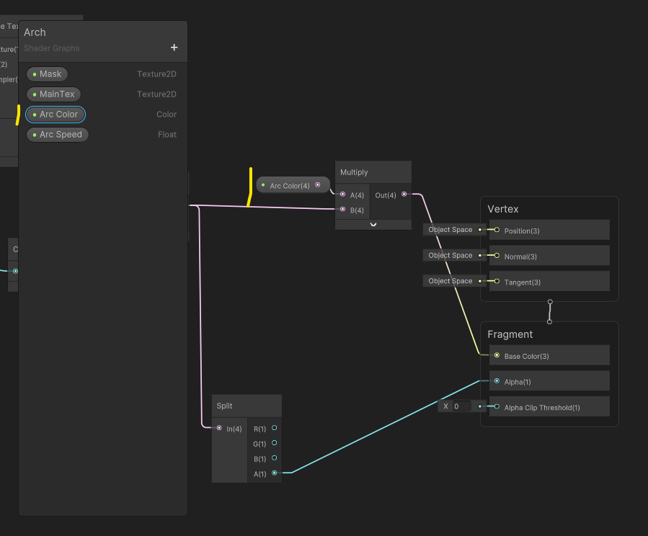Click the Base Color(3) port on Fragment block

point(496,355)
